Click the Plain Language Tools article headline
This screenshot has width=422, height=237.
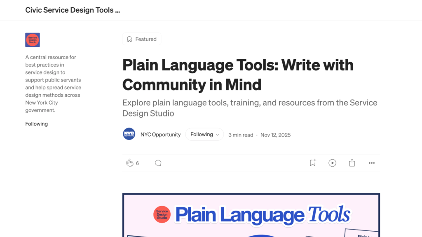(x=237, y=74)
